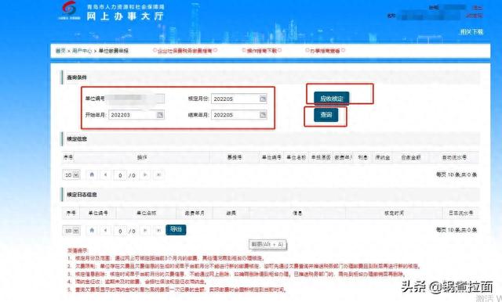This screenshot has height=302, width=502.
Task: Open page-size dropdown in 核定信息 pager
Action: coord(71,175)
